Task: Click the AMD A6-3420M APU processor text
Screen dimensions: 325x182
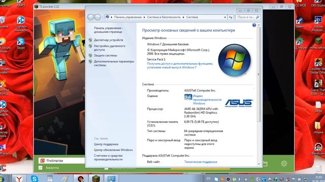Action: pos(201,112)
